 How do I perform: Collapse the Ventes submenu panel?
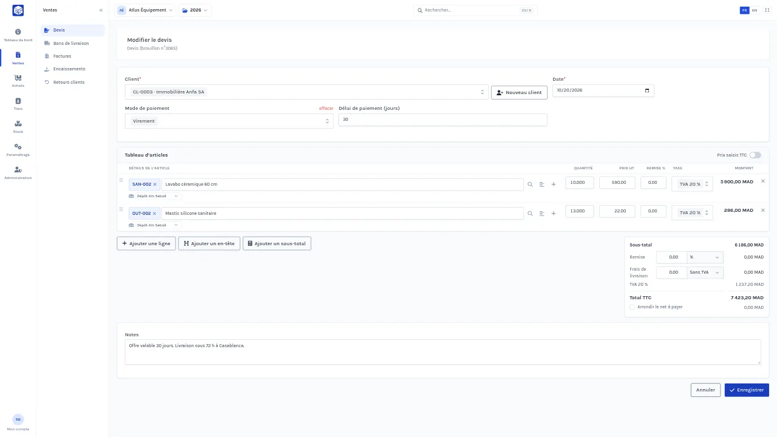pyautogui.click(x=101, y=10)
